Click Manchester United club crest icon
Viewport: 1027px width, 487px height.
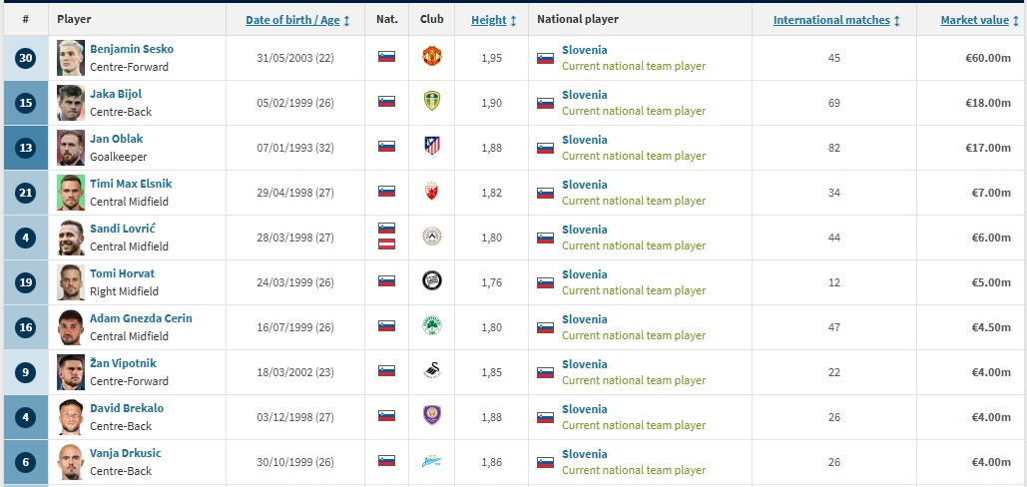click(431, 57)
